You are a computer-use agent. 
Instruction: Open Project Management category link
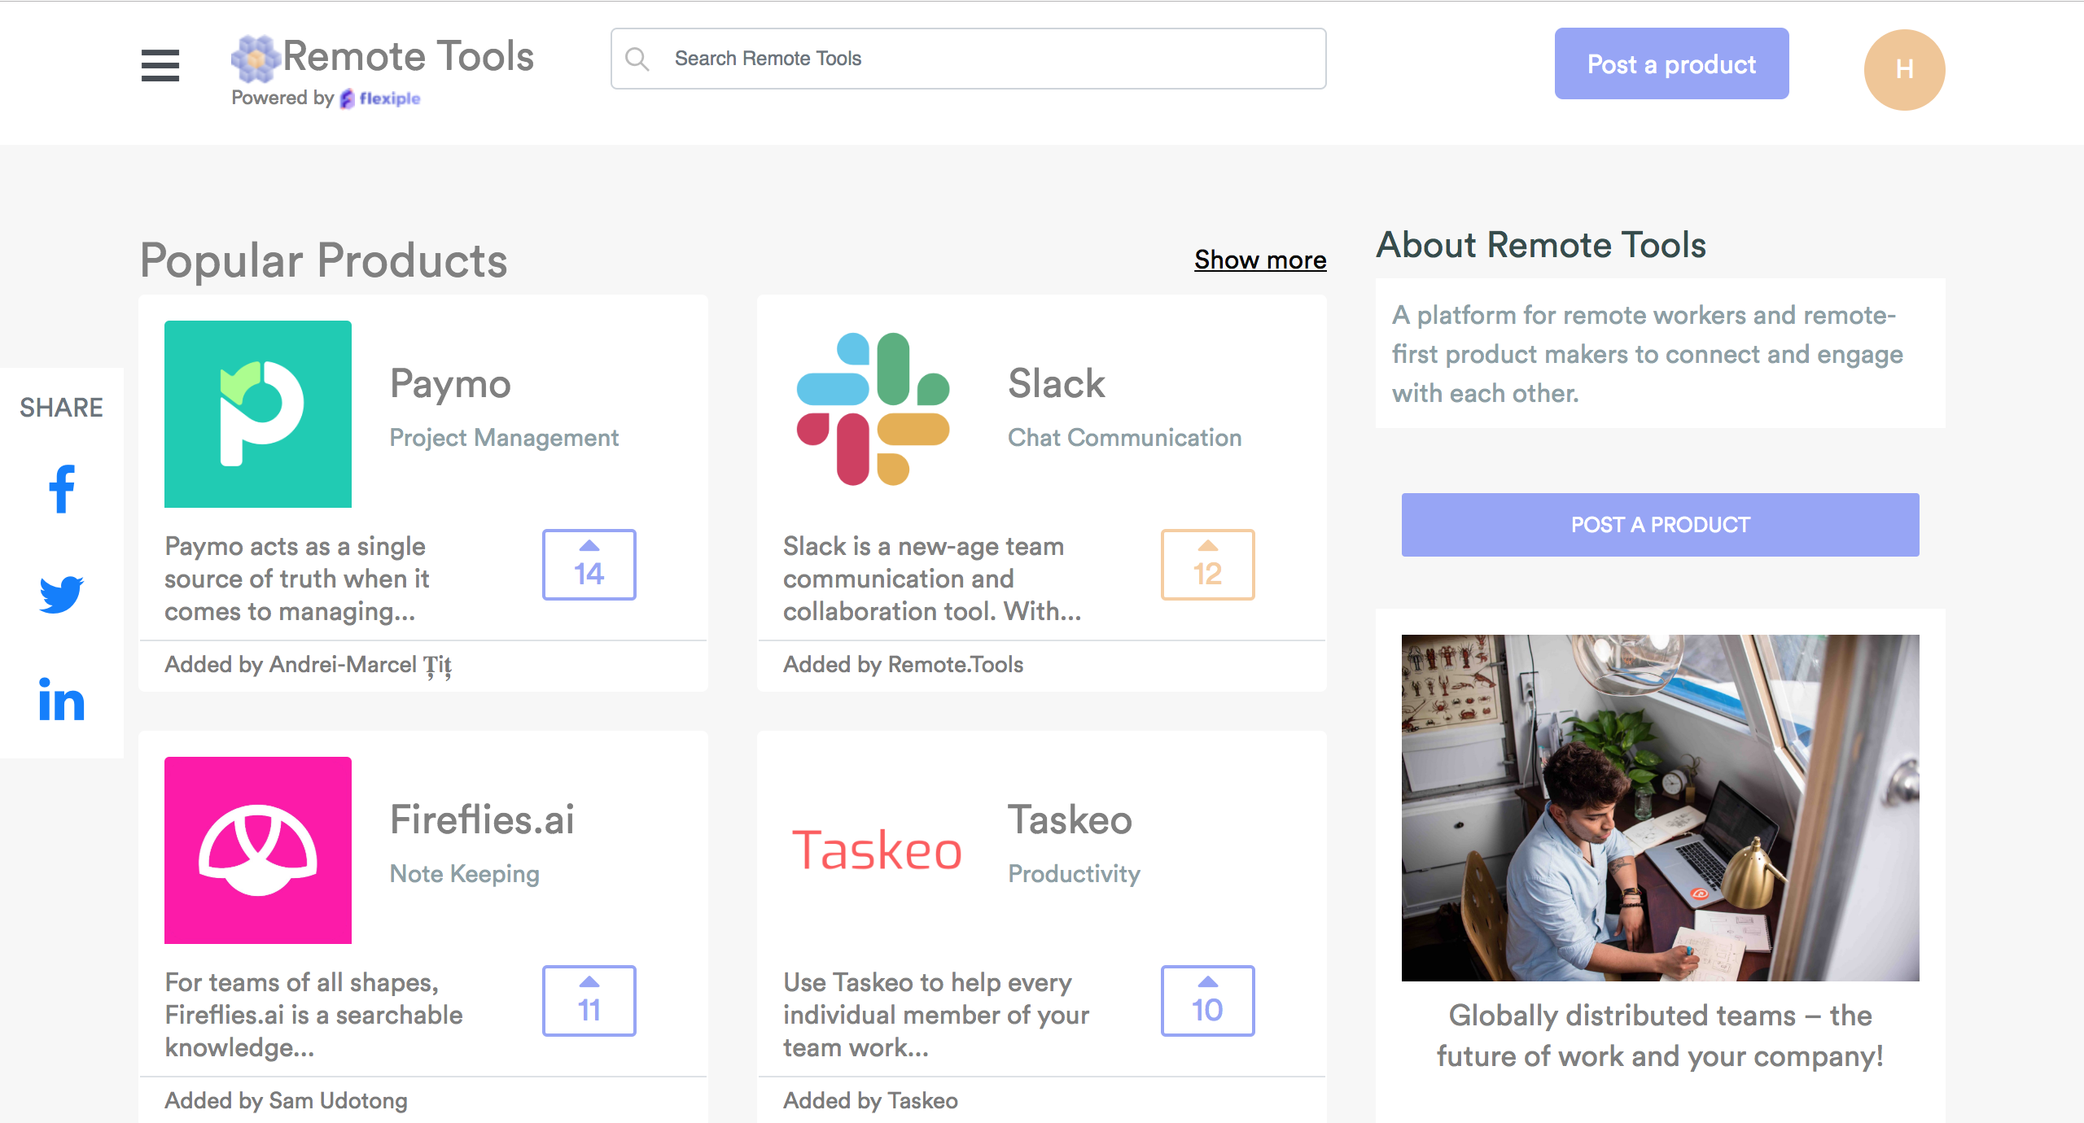point(504,438)
